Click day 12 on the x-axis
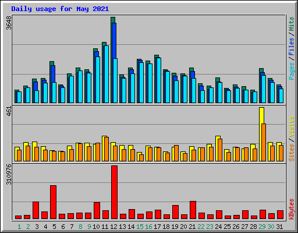 pos(113,227)
